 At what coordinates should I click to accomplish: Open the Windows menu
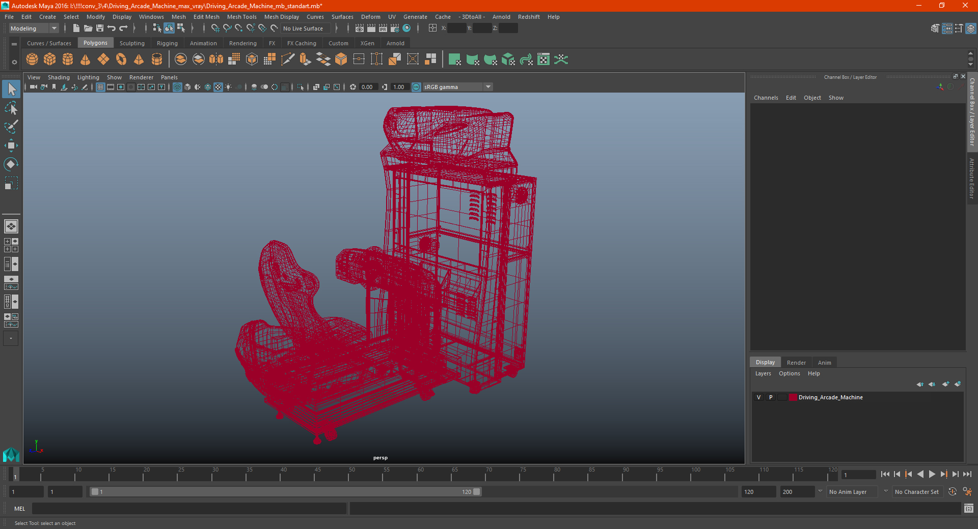coord(151,17)
